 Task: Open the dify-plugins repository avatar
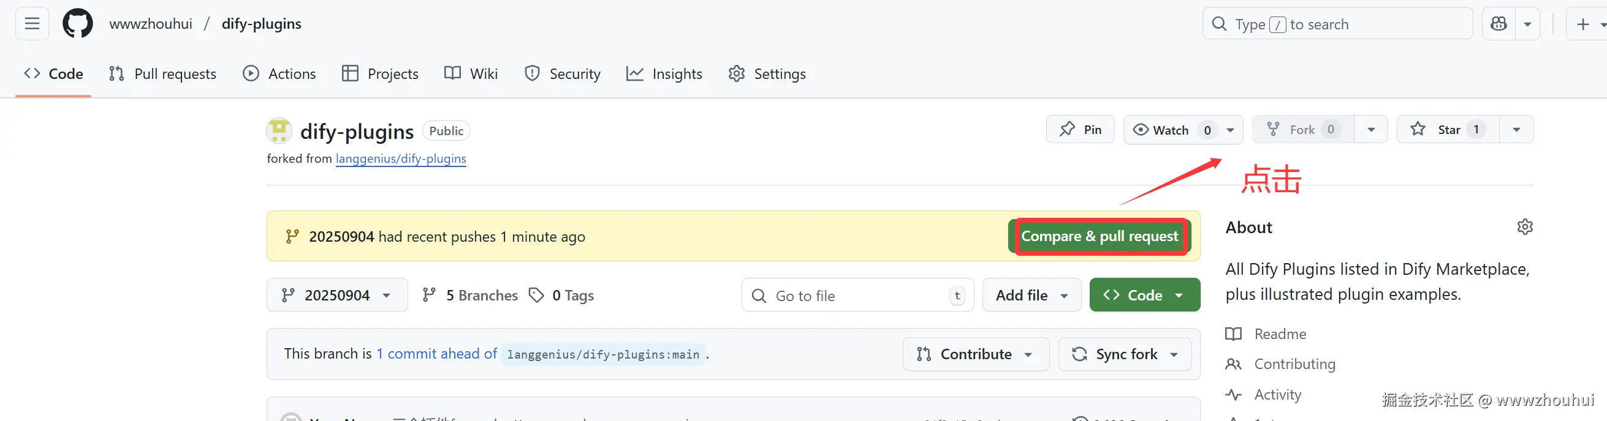279,131
